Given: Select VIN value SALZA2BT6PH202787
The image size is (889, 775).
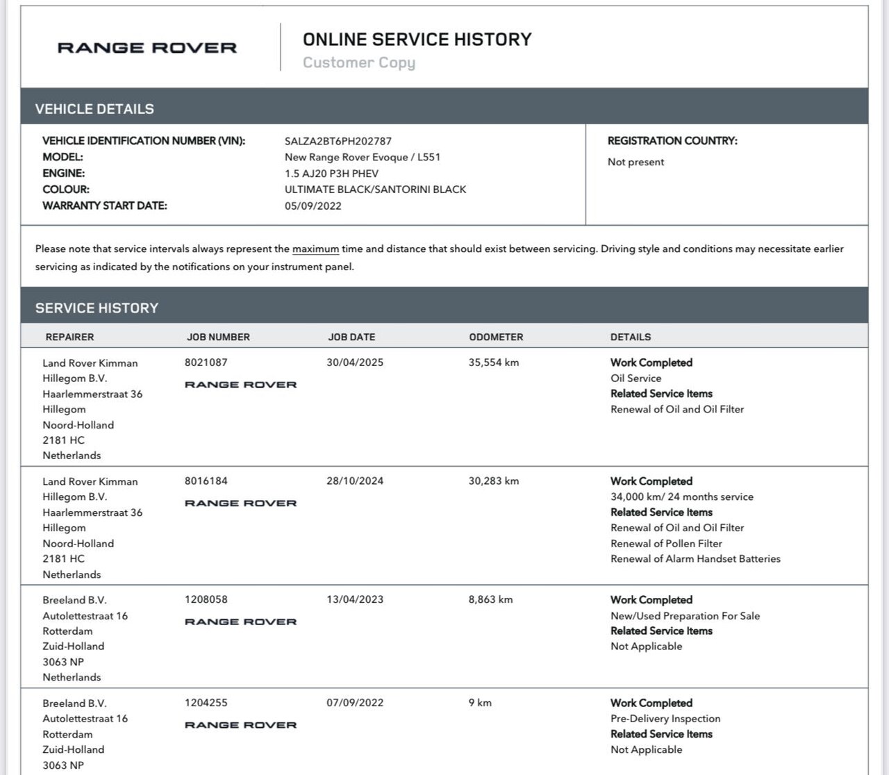Looking at the screenshot, I should click(338, 141).
